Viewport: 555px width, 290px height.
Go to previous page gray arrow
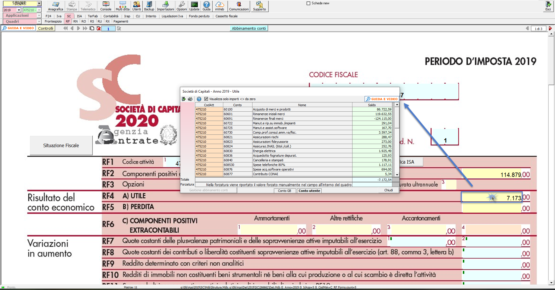tap(527, 28)
